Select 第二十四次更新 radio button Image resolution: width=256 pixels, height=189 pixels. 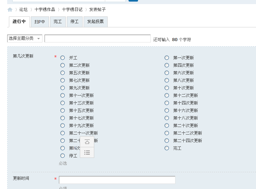click(167, 141)
